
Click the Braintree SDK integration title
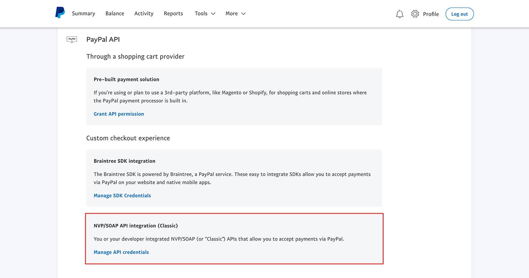click(x=124, y=161)
